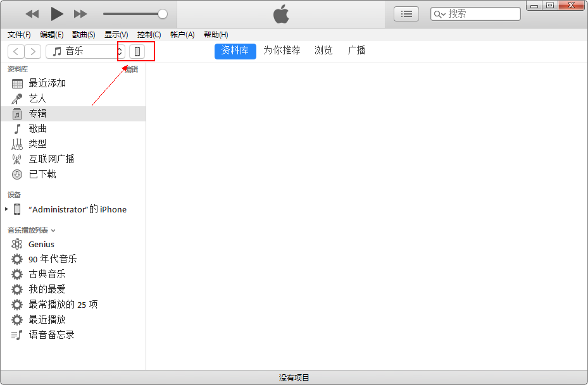Select 最近添加 in the sidebar

(73, 83)
